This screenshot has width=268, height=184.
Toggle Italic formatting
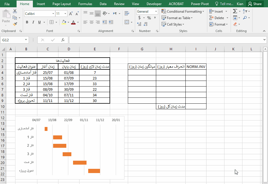point(33,22)
